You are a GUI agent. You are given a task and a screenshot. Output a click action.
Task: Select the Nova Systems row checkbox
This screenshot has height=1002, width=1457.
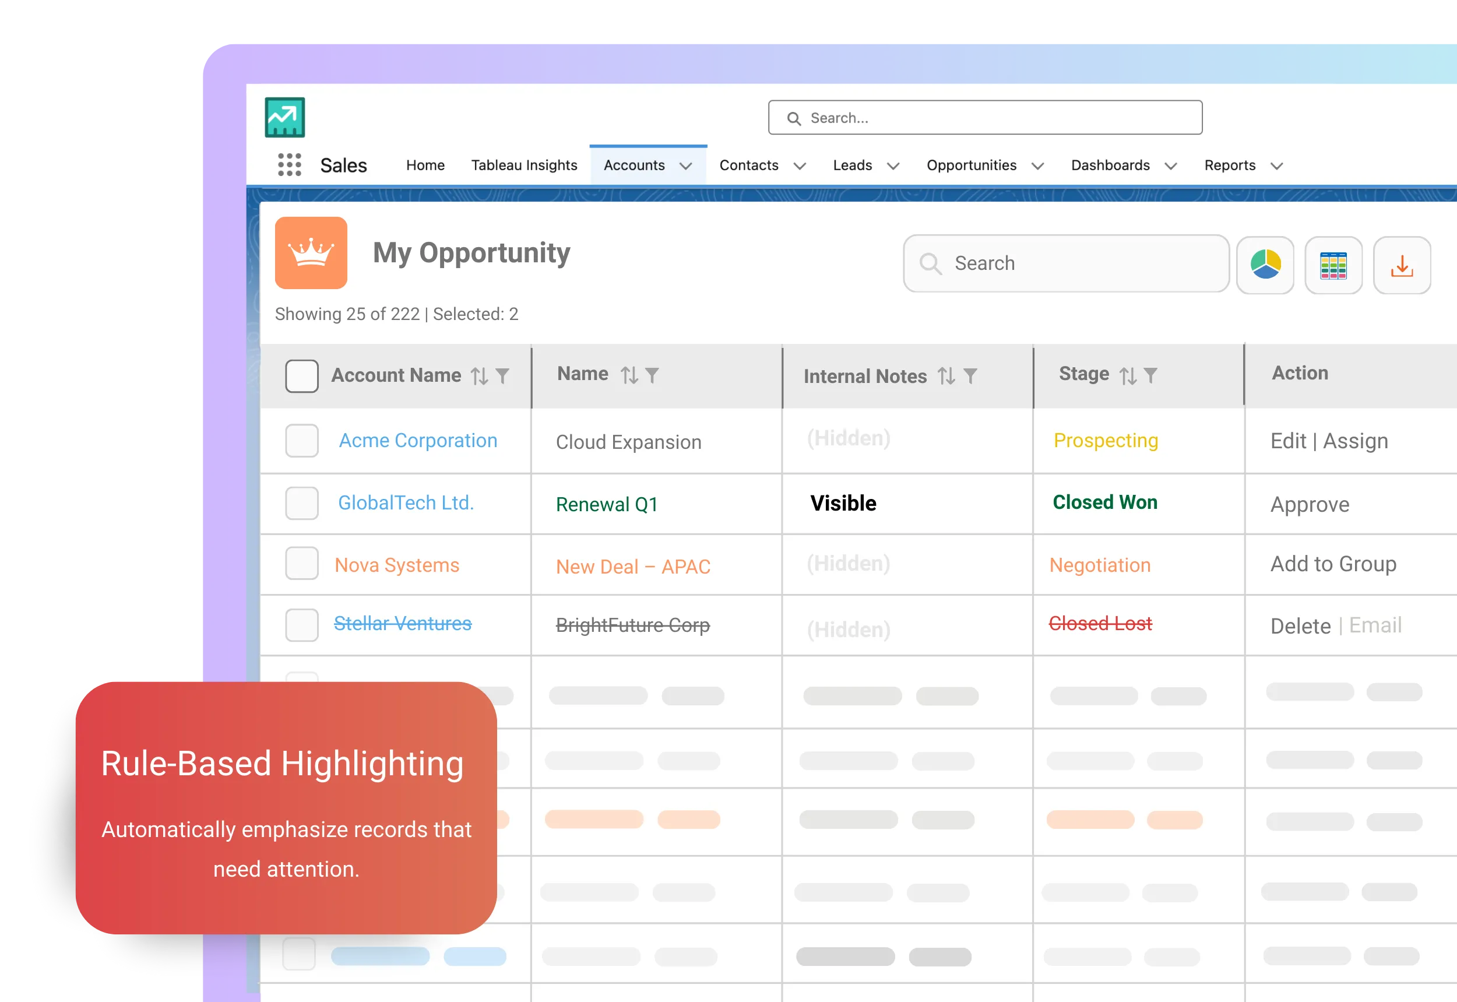[302, 563]
